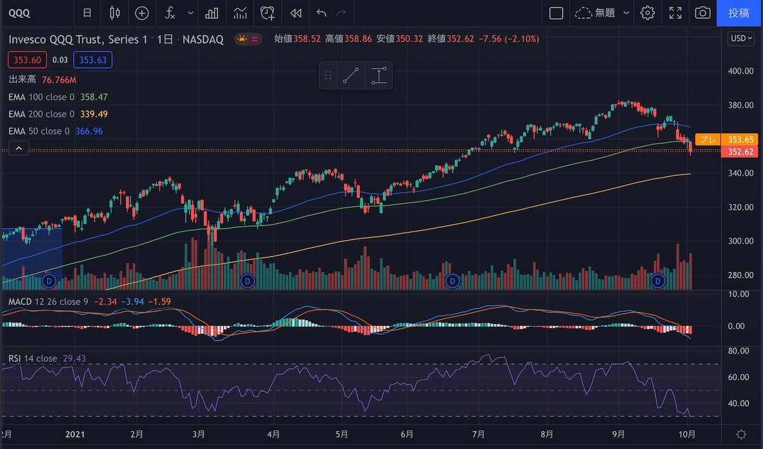The width and height of the screenshot is (763, 449).
Task: Select the chart layout square icon
Action: click(556, 13)
